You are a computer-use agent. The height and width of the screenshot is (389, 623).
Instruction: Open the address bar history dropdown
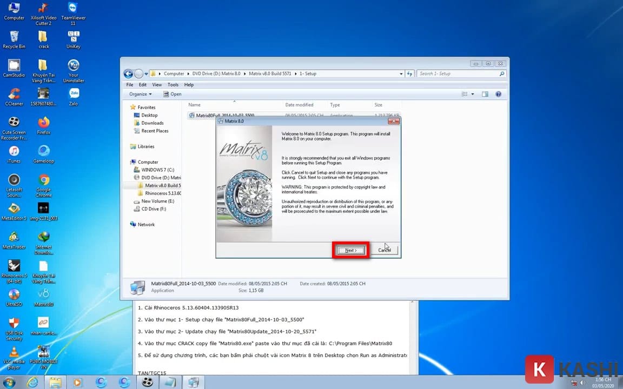tap(401, 73)
